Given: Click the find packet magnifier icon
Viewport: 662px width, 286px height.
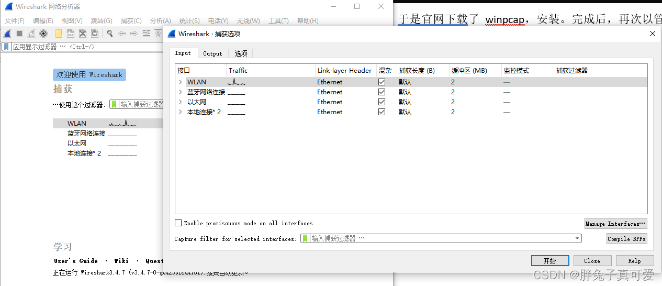Looking at the screenshot, I should click(x=110, y=34).
